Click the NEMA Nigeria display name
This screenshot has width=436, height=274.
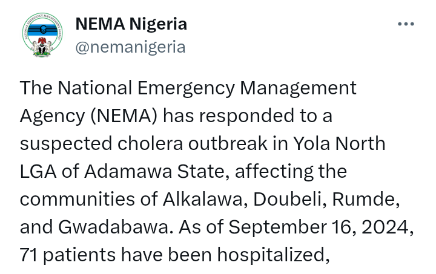(130, 24)
